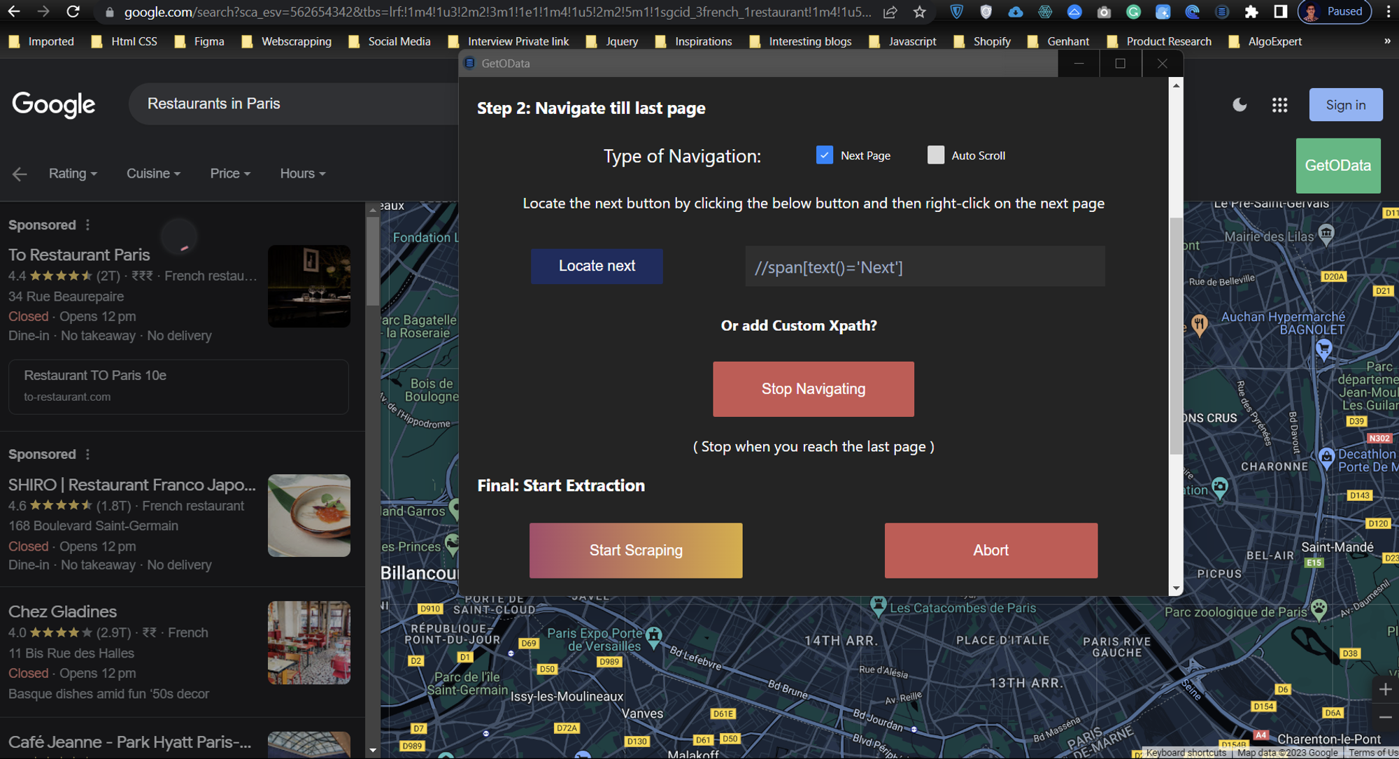Click the Google logo
The width and height of the screenshot is (1399, 759).
point(53,104)
